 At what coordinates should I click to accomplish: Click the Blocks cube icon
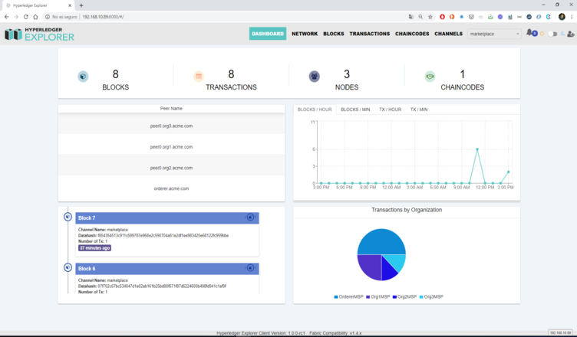(83, 77)
